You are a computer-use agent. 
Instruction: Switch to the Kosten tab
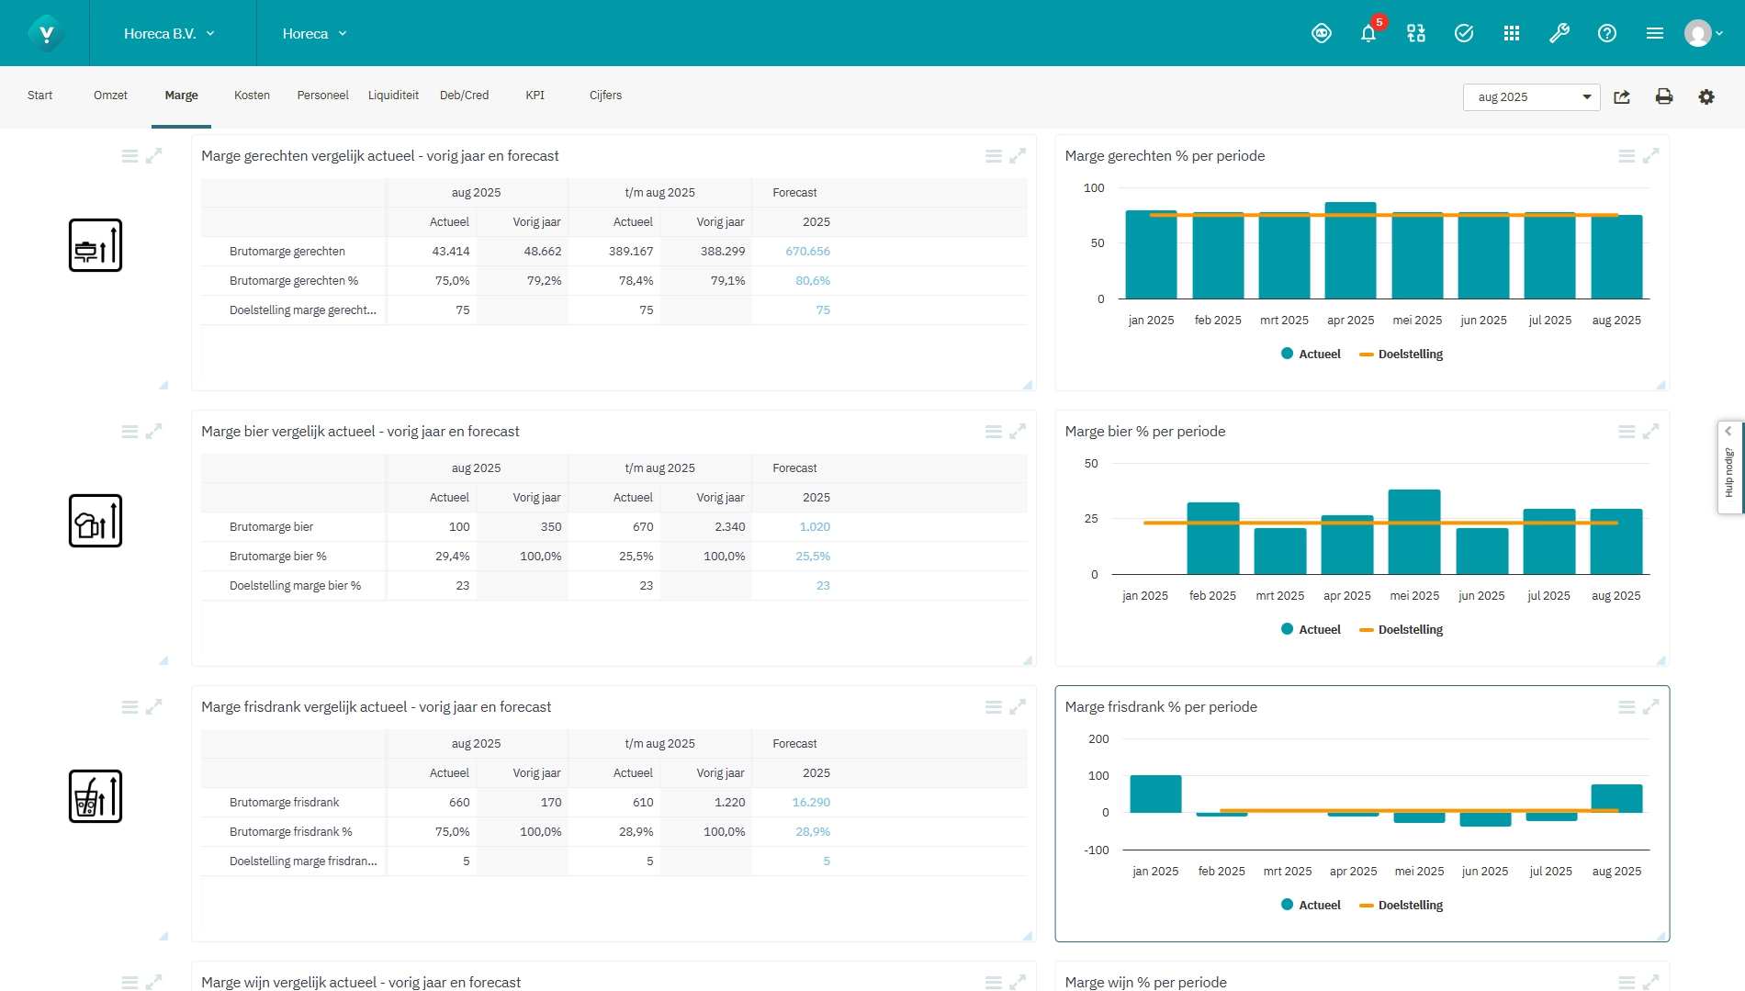[252, 96]
